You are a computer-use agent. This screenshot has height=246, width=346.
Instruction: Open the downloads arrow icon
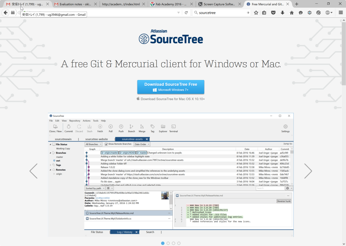(283, 13)
